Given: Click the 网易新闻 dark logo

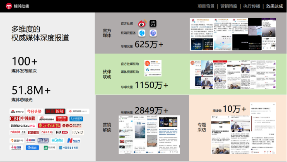Looking at the screenshot, I should click(x=55, y=111).
